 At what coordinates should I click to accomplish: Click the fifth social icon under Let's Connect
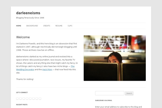click(30, 99)
